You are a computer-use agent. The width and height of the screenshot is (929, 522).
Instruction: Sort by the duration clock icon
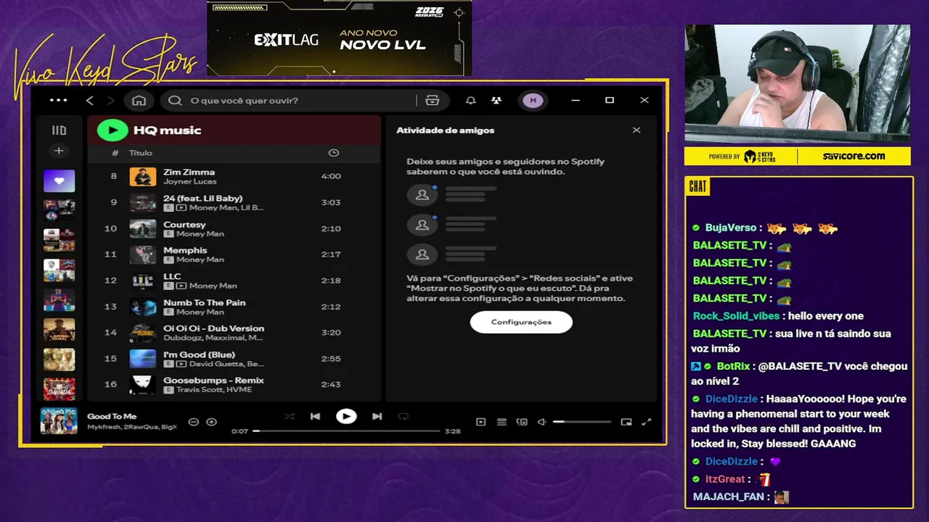click(334, 153)
